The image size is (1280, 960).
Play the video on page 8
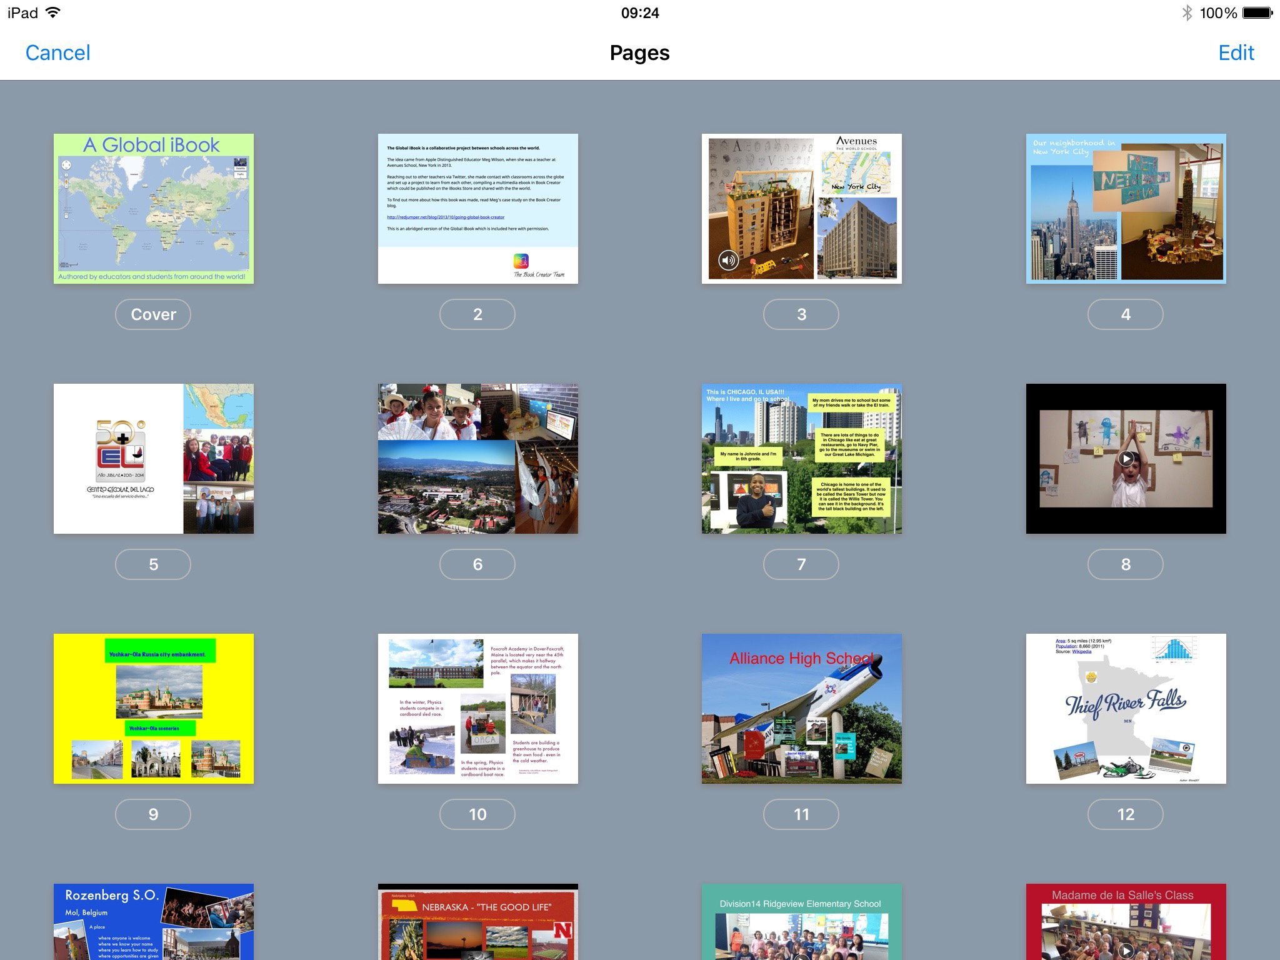(x=1126, y=459)
